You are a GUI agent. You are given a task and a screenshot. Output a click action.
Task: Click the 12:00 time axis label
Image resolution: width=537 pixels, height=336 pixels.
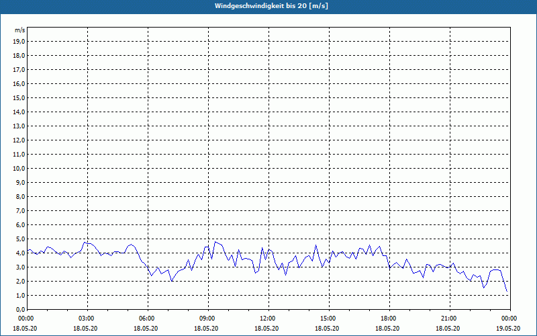(x=268, y=319)
